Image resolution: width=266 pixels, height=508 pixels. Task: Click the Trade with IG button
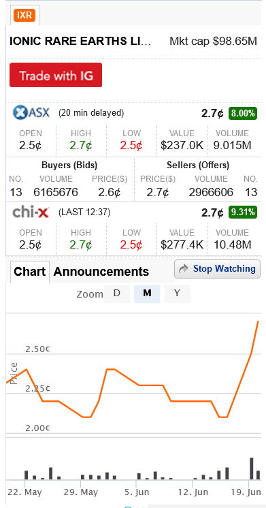(56, 75)
